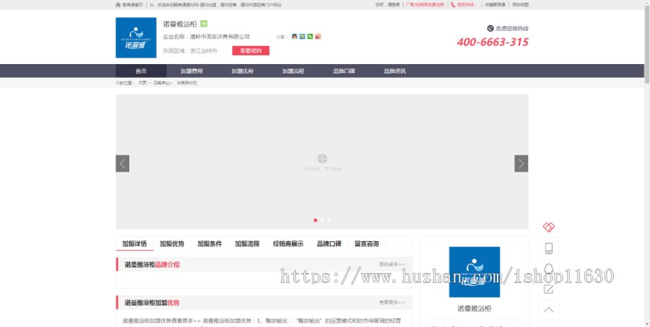Switch to 加盟条件 tab
This screenshot has width=650, height=327.
209,244
